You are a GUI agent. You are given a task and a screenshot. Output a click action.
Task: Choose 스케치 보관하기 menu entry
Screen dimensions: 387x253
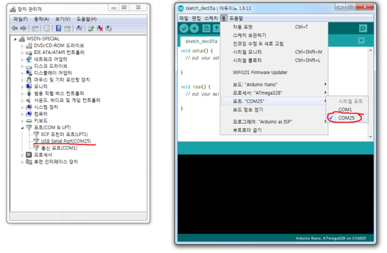pos(274,35)
